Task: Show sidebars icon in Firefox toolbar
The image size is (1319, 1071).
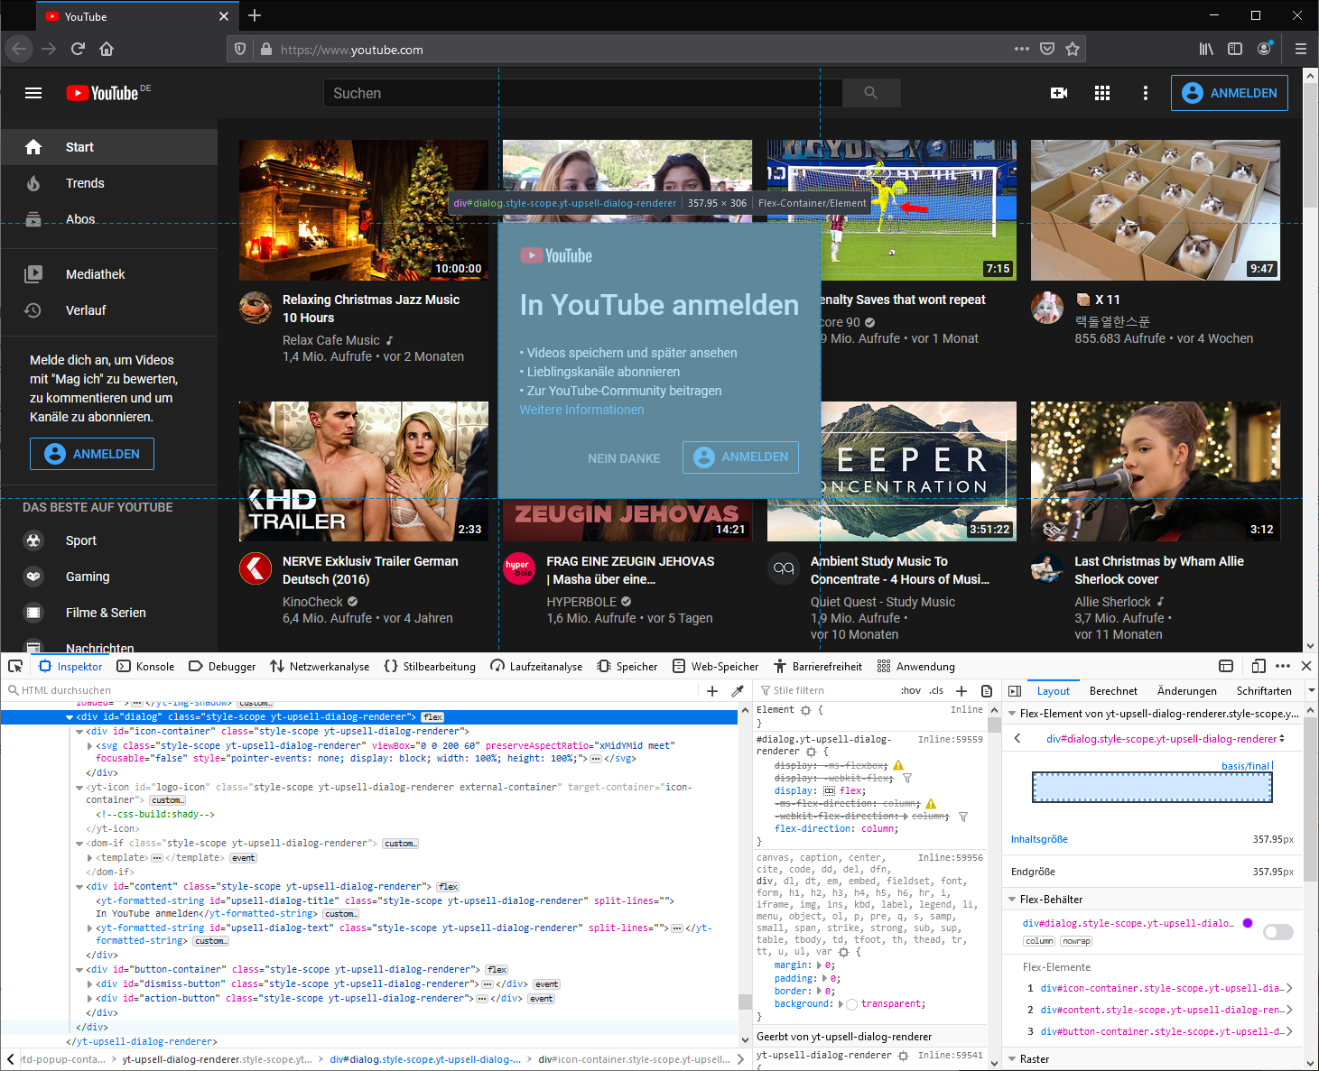Action: click(1235, 49)
